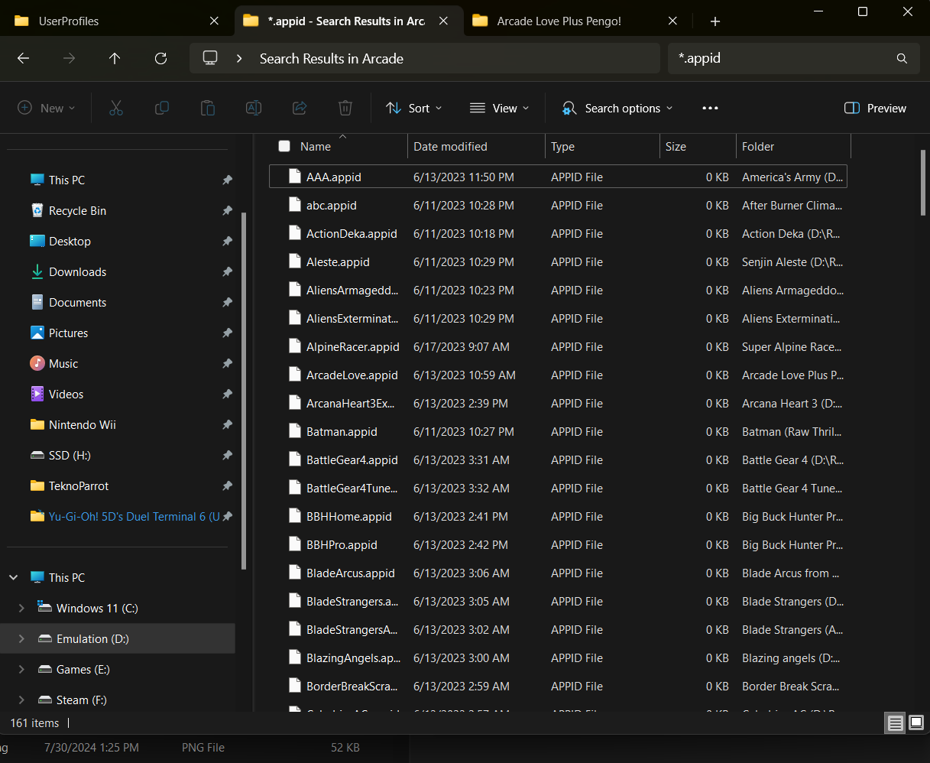Open the New dropdown menu

[47, 108]
